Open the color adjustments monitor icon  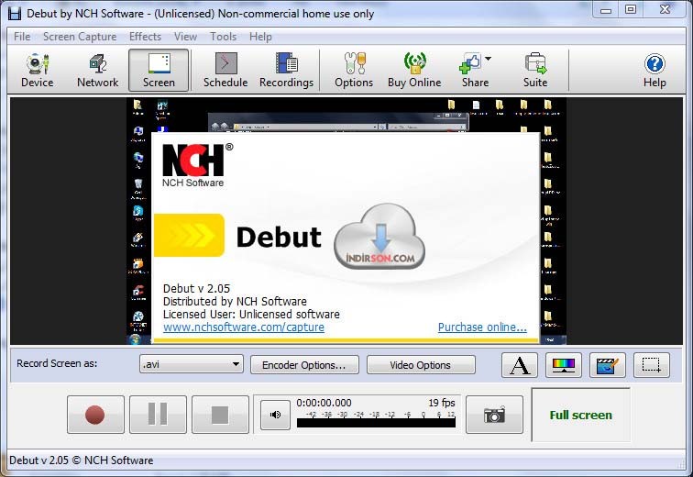click(564, 365)
